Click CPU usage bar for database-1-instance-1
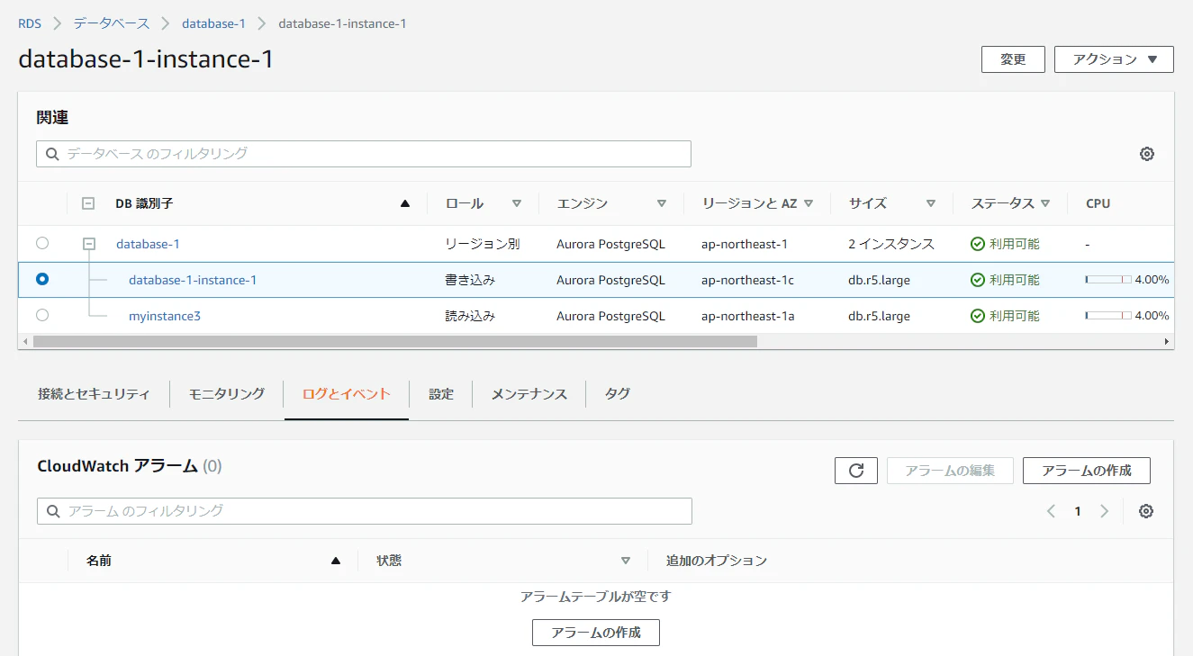The image size is (1193, 656). coord(1108,280)
